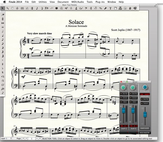Arm REC for Staff 2
This screenshot has height=142, width=163.
(133, 102)
